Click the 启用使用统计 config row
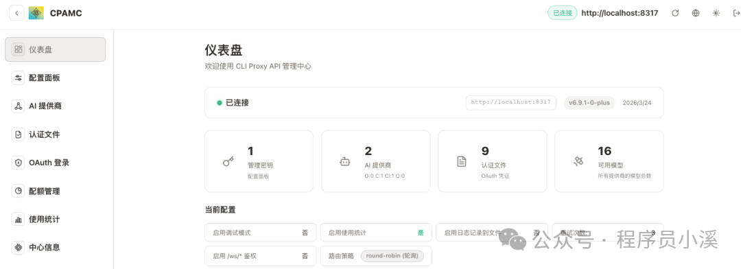 click(x=376, y=233)
